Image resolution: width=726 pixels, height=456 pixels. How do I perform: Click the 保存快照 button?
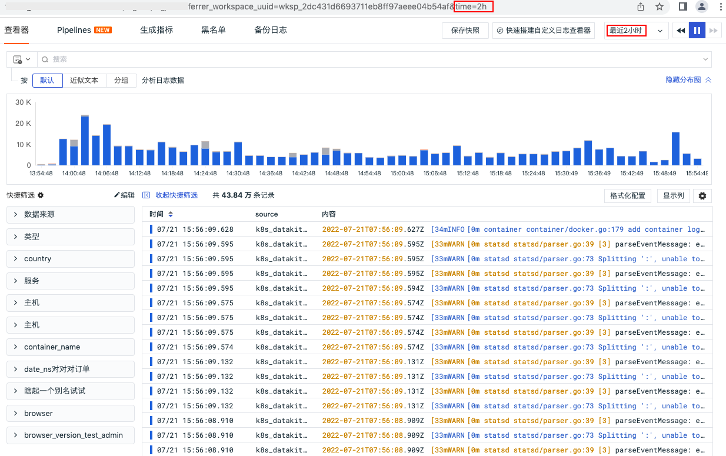click(465, 31)
